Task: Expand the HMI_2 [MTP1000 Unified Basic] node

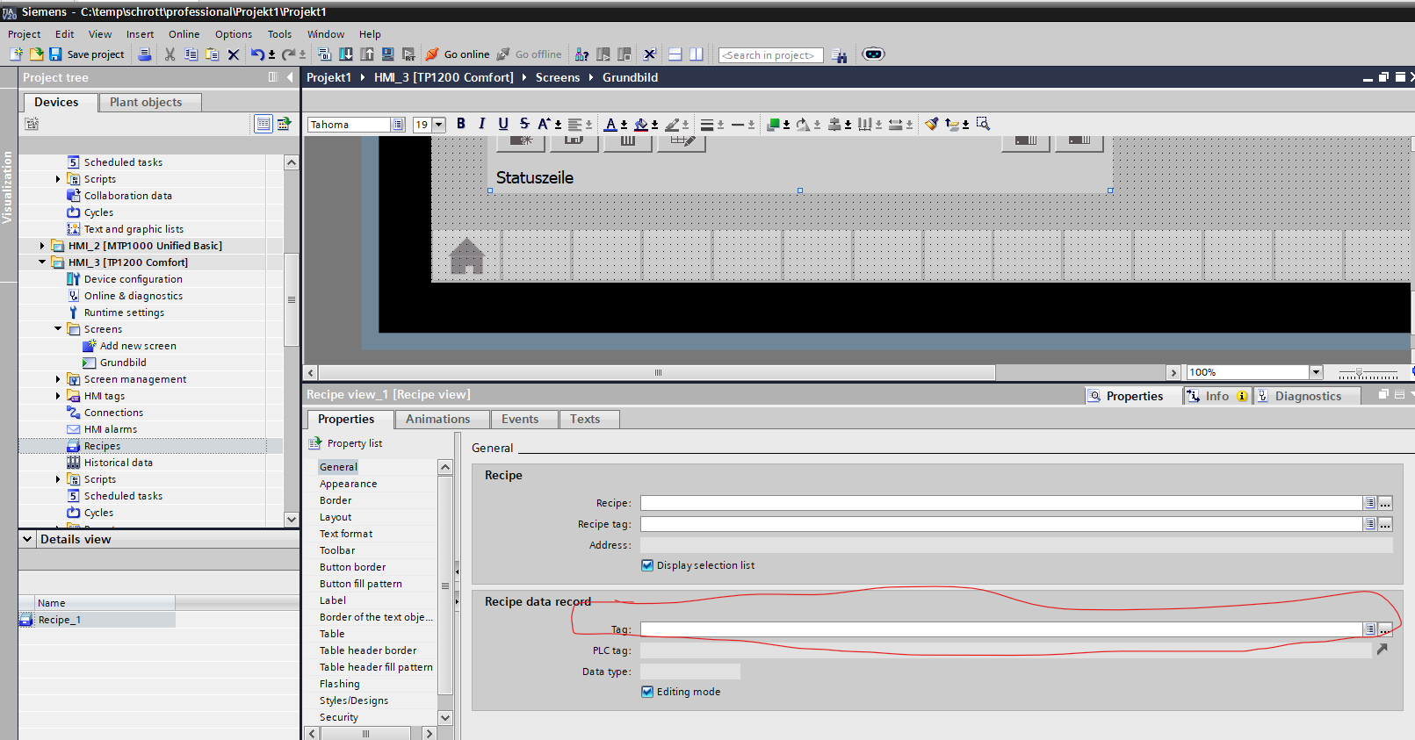Action: click(x=42, y=246)
